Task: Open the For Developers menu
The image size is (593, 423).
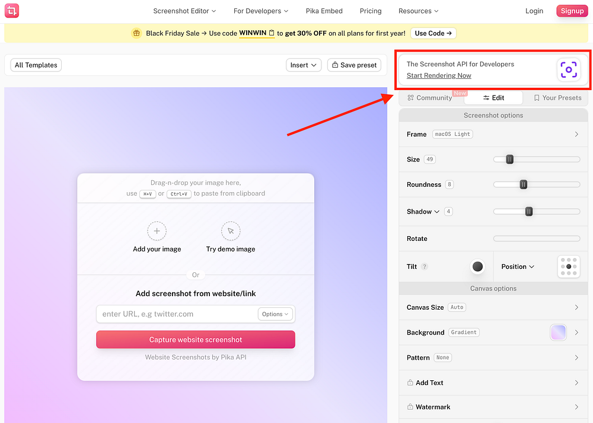Action: point(261,11)
